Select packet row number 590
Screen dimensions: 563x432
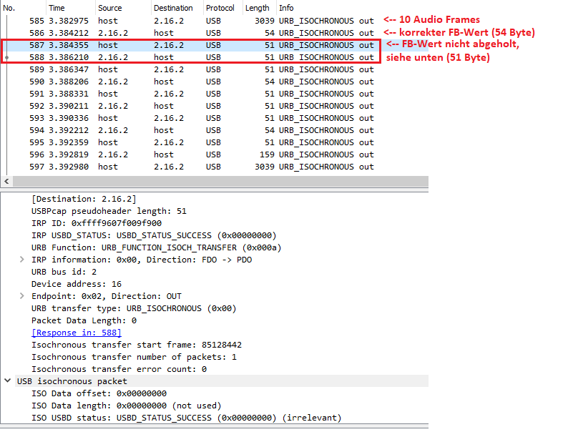coord(215,82)
